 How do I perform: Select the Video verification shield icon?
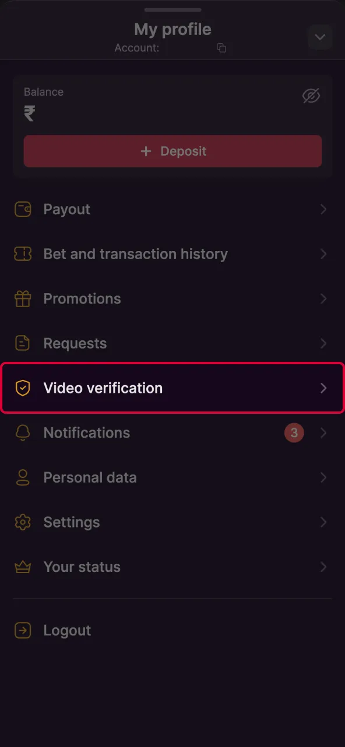pos(22,388)
